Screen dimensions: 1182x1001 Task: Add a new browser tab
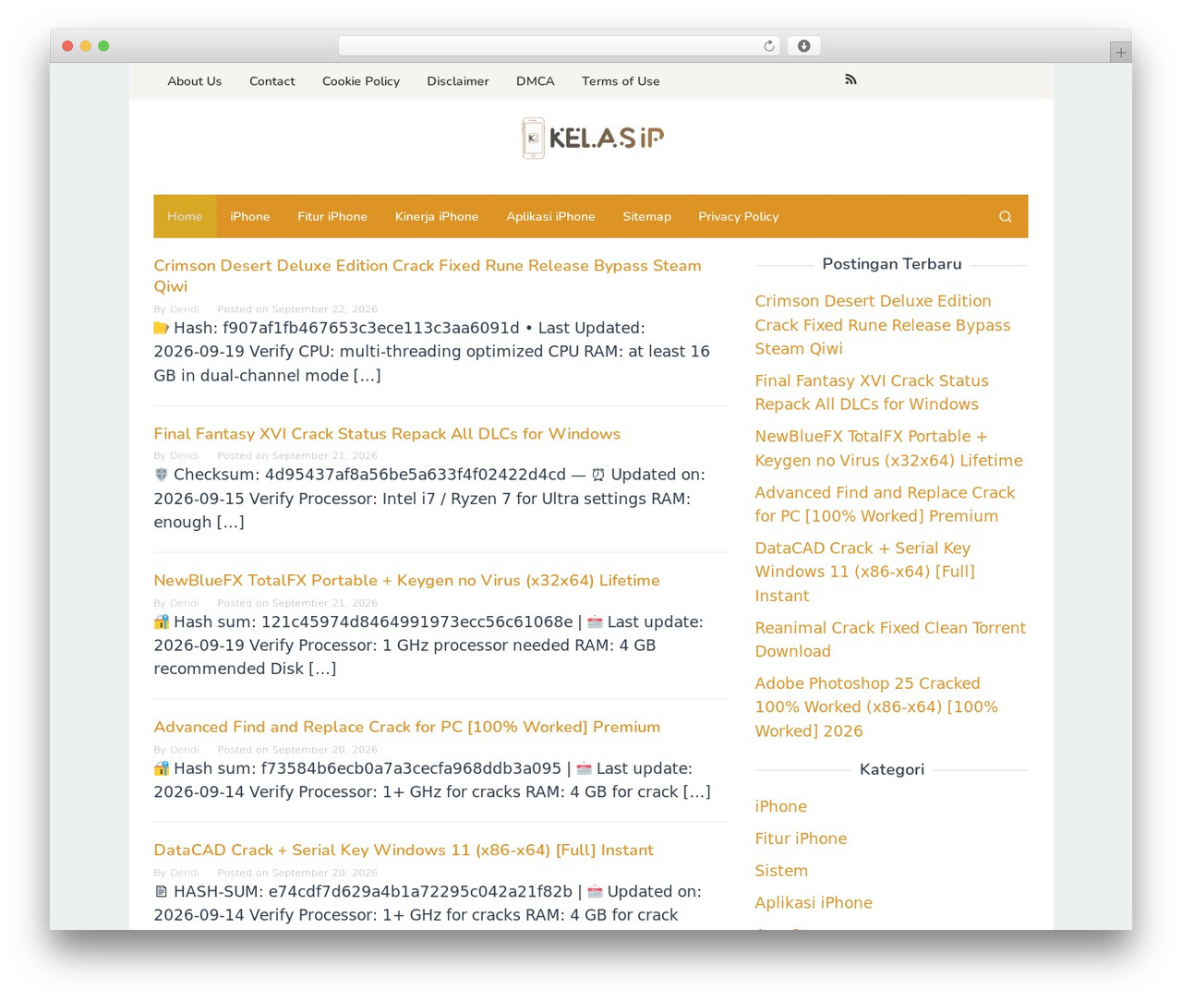1120,53
